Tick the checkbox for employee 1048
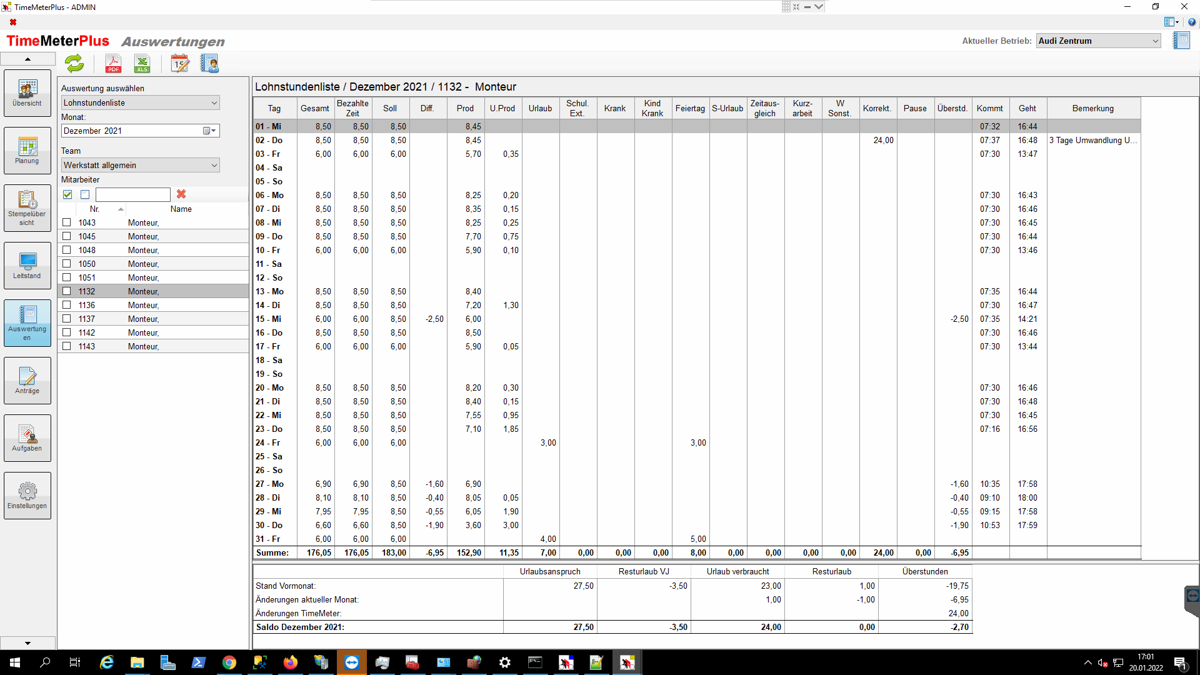 67,250
